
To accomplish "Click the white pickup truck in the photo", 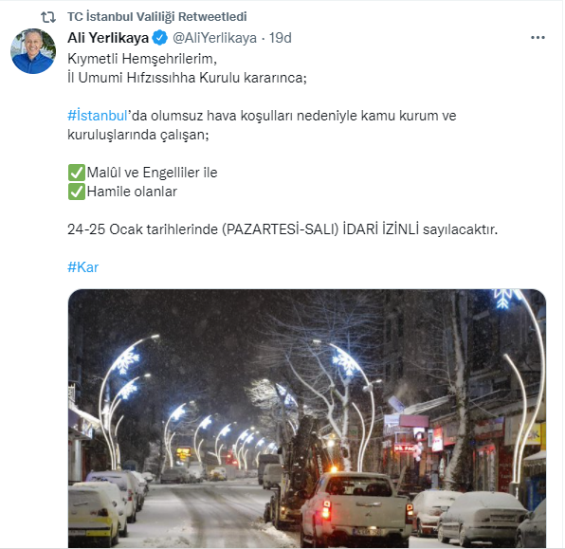I will pyautogui.click(x=356, y=507).
